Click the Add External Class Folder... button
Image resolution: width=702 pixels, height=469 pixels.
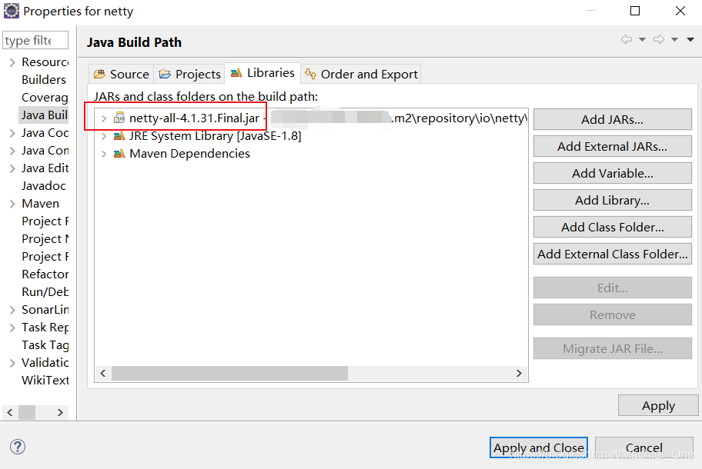pos(612,254)
